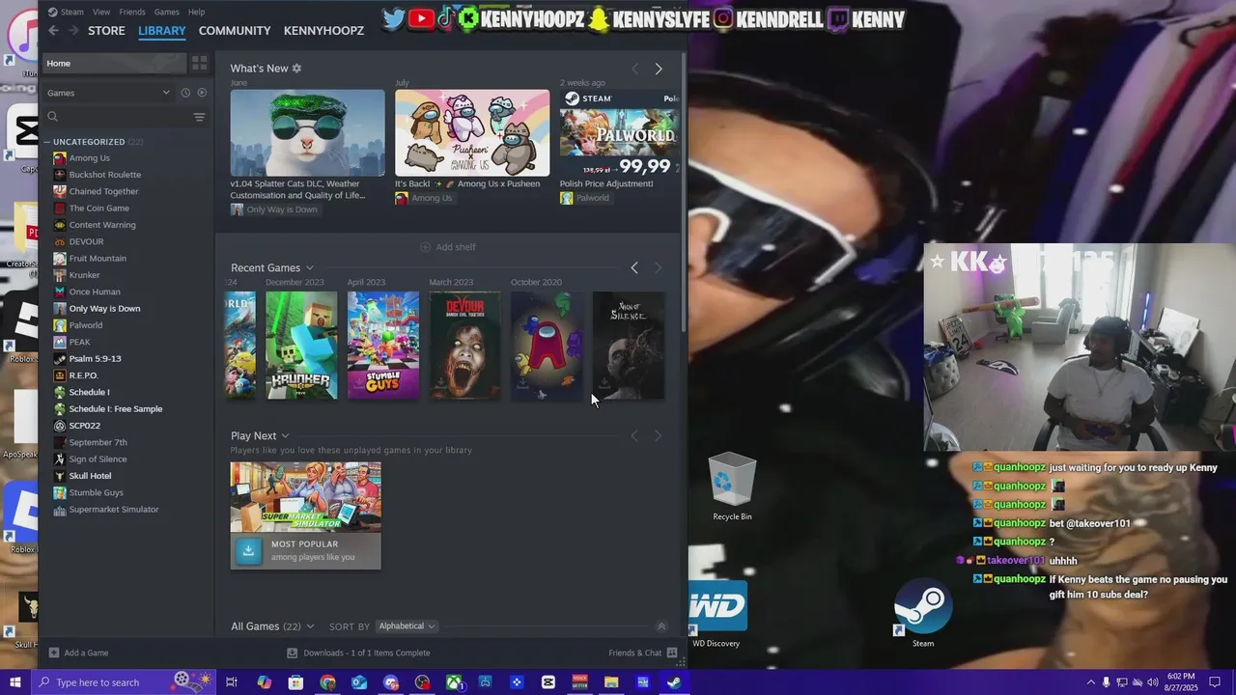Select Skull Hotel in game list
The image size is (1236, 695).
pyautogui.click(x=90, y=476)
